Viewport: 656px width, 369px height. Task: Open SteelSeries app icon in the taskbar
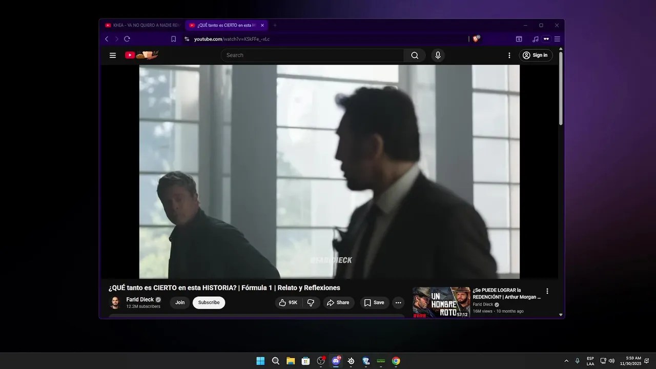coord(351,361)
